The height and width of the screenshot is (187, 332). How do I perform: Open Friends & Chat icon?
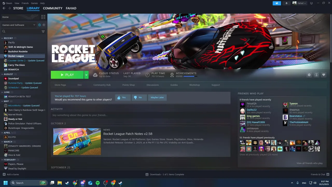click(328, 175)
